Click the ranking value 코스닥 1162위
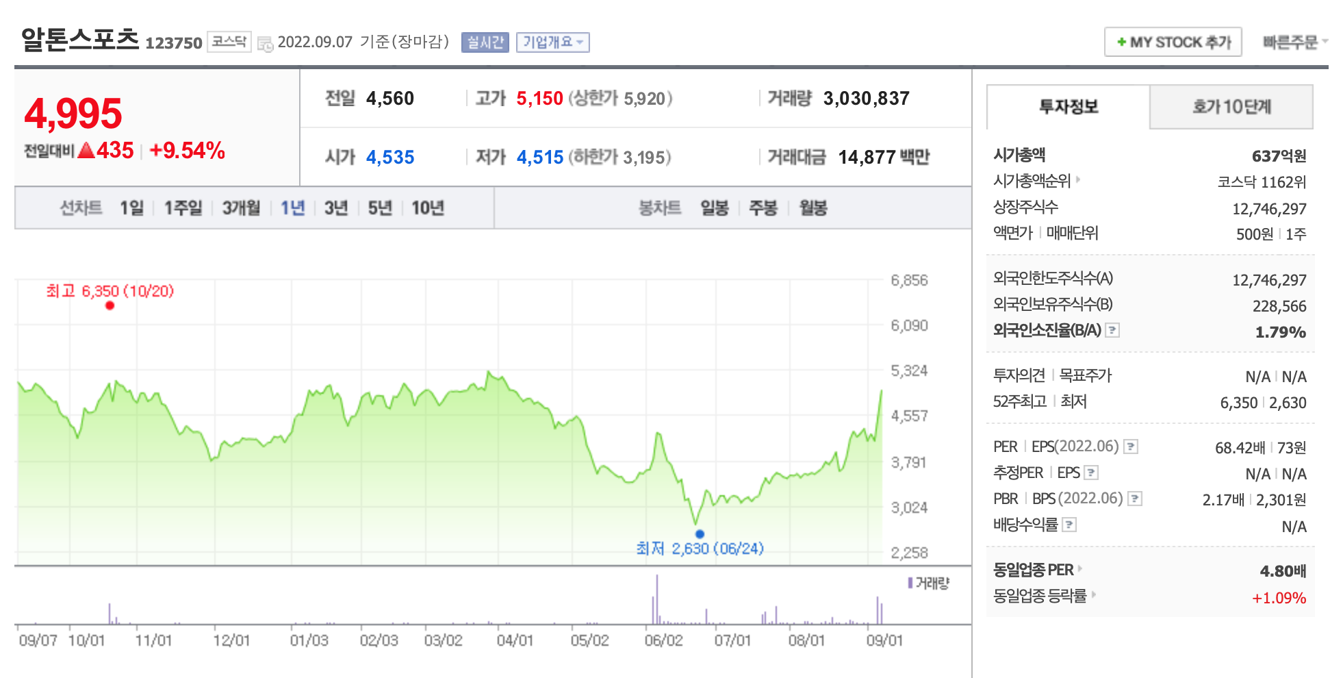This screenshot has width=1343, height=678. pyautogui.click(x=1262, y=182)
